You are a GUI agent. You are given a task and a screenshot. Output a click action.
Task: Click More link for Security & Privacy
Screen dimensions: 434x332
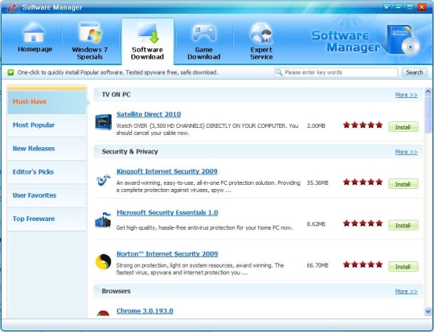(406, 152)
